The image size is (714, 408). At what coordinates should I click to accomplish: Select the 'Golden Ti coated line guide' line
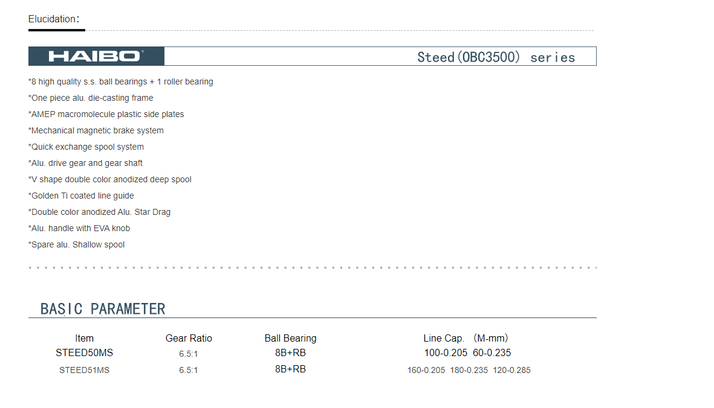point(81,196)
